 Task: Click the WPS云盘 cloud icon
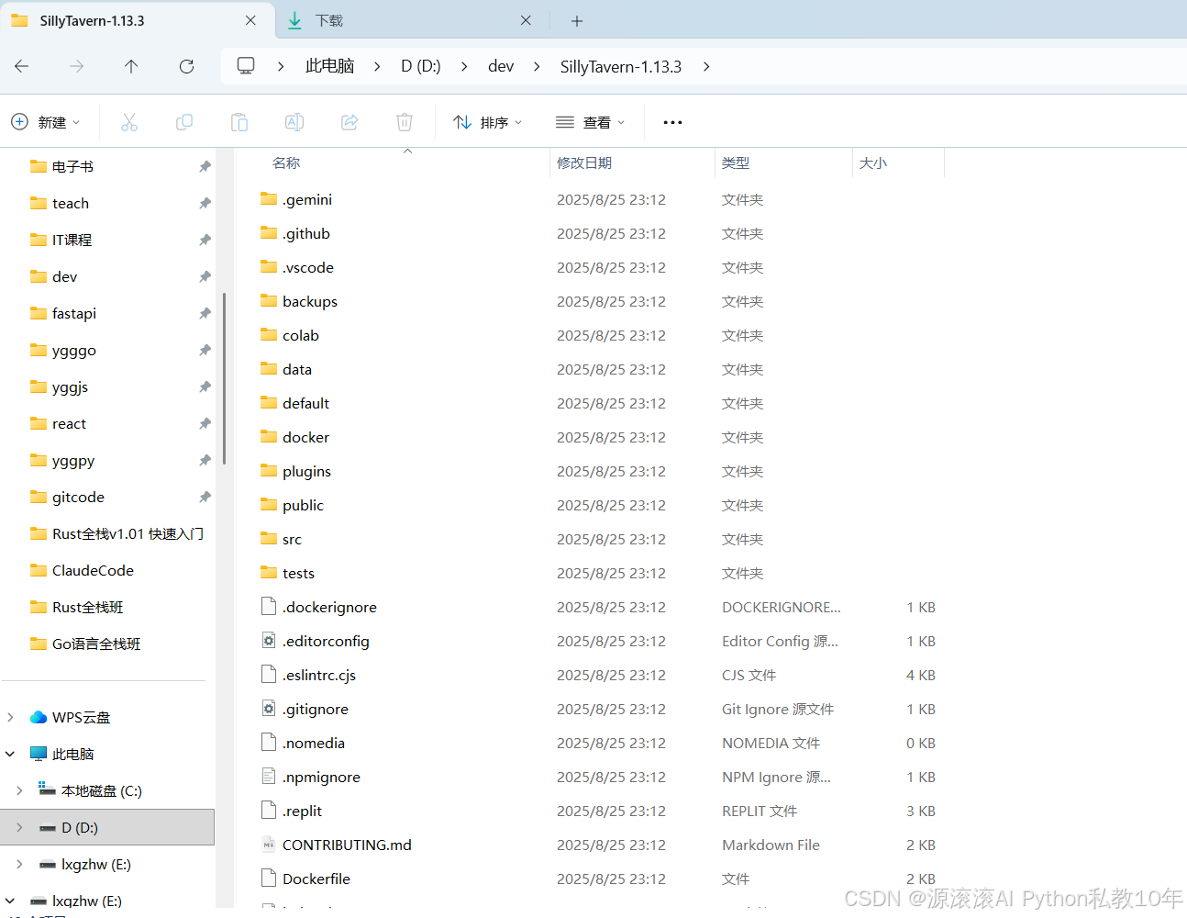coord(39,717)
